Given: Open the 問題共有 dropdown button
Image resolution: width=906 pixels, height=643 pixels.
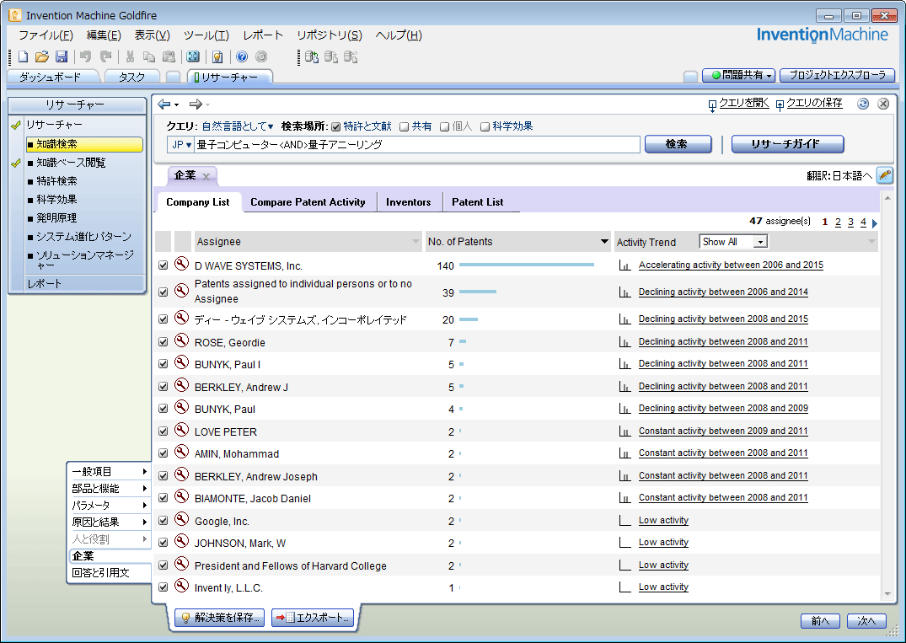Looking at the screenshot, I should [x=738, y=75].
